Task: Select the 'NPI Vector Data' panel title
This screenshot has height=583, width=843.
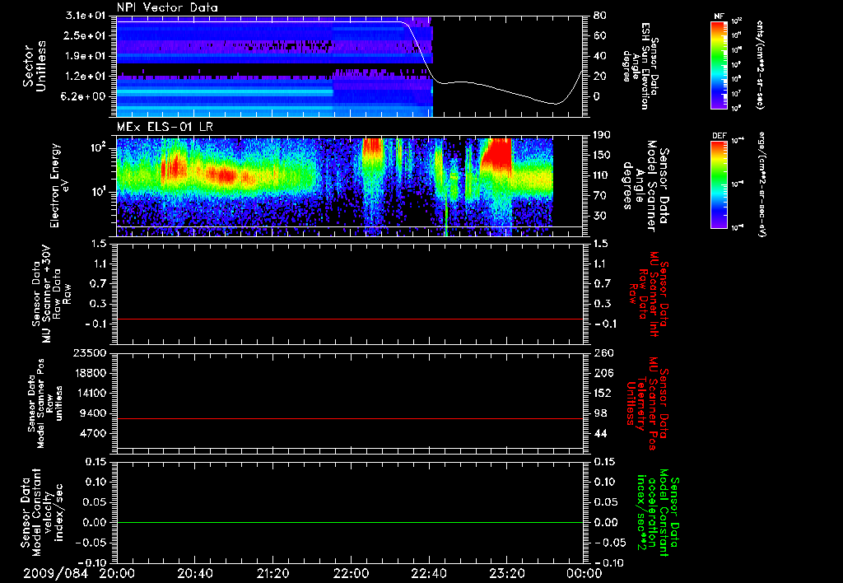Action: click(x=167, y=7)
